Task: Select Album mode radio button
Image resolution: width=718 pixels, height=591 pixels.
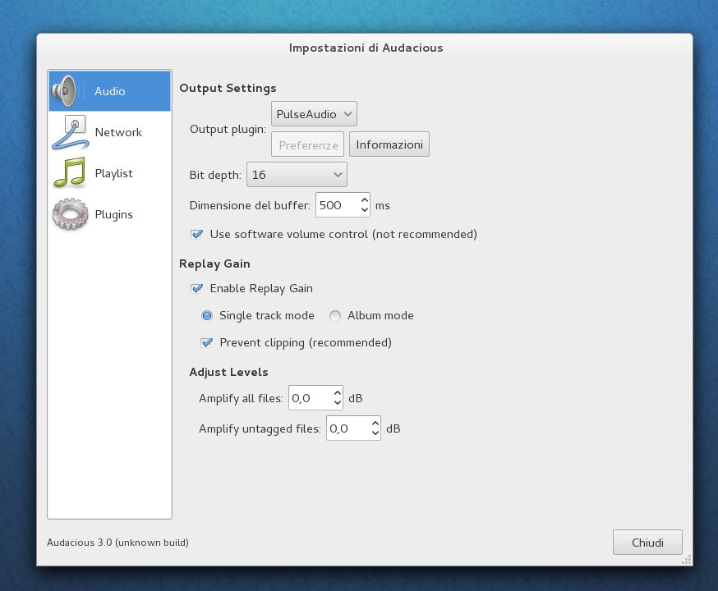Action: pos(335,316)
